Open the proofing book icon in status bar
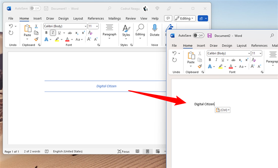 coord(47,151)
